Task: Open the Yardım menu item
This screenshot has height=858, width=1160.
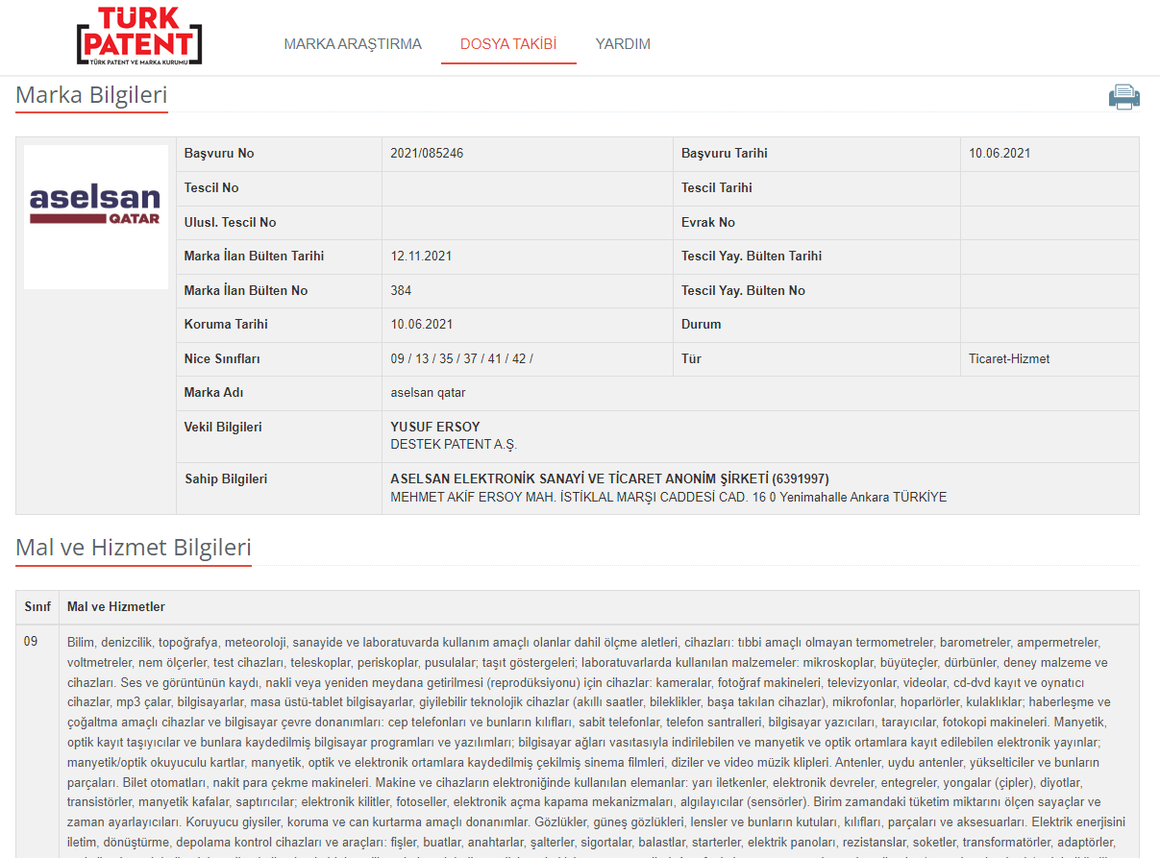Action: 623,44
